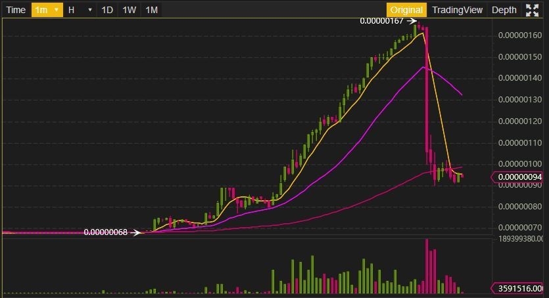Select the 1M monthly interval
The height and width of the screenshot is (298, 549).
[152, 10]
